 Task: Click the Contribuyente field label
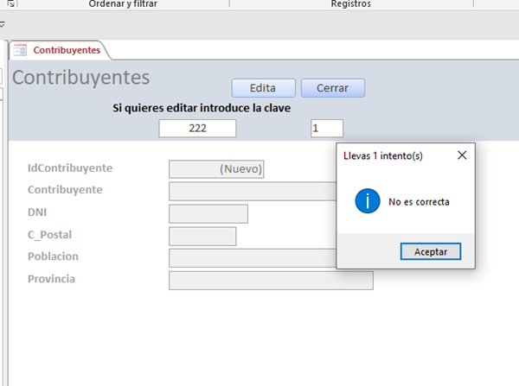[x=65, y=190]
